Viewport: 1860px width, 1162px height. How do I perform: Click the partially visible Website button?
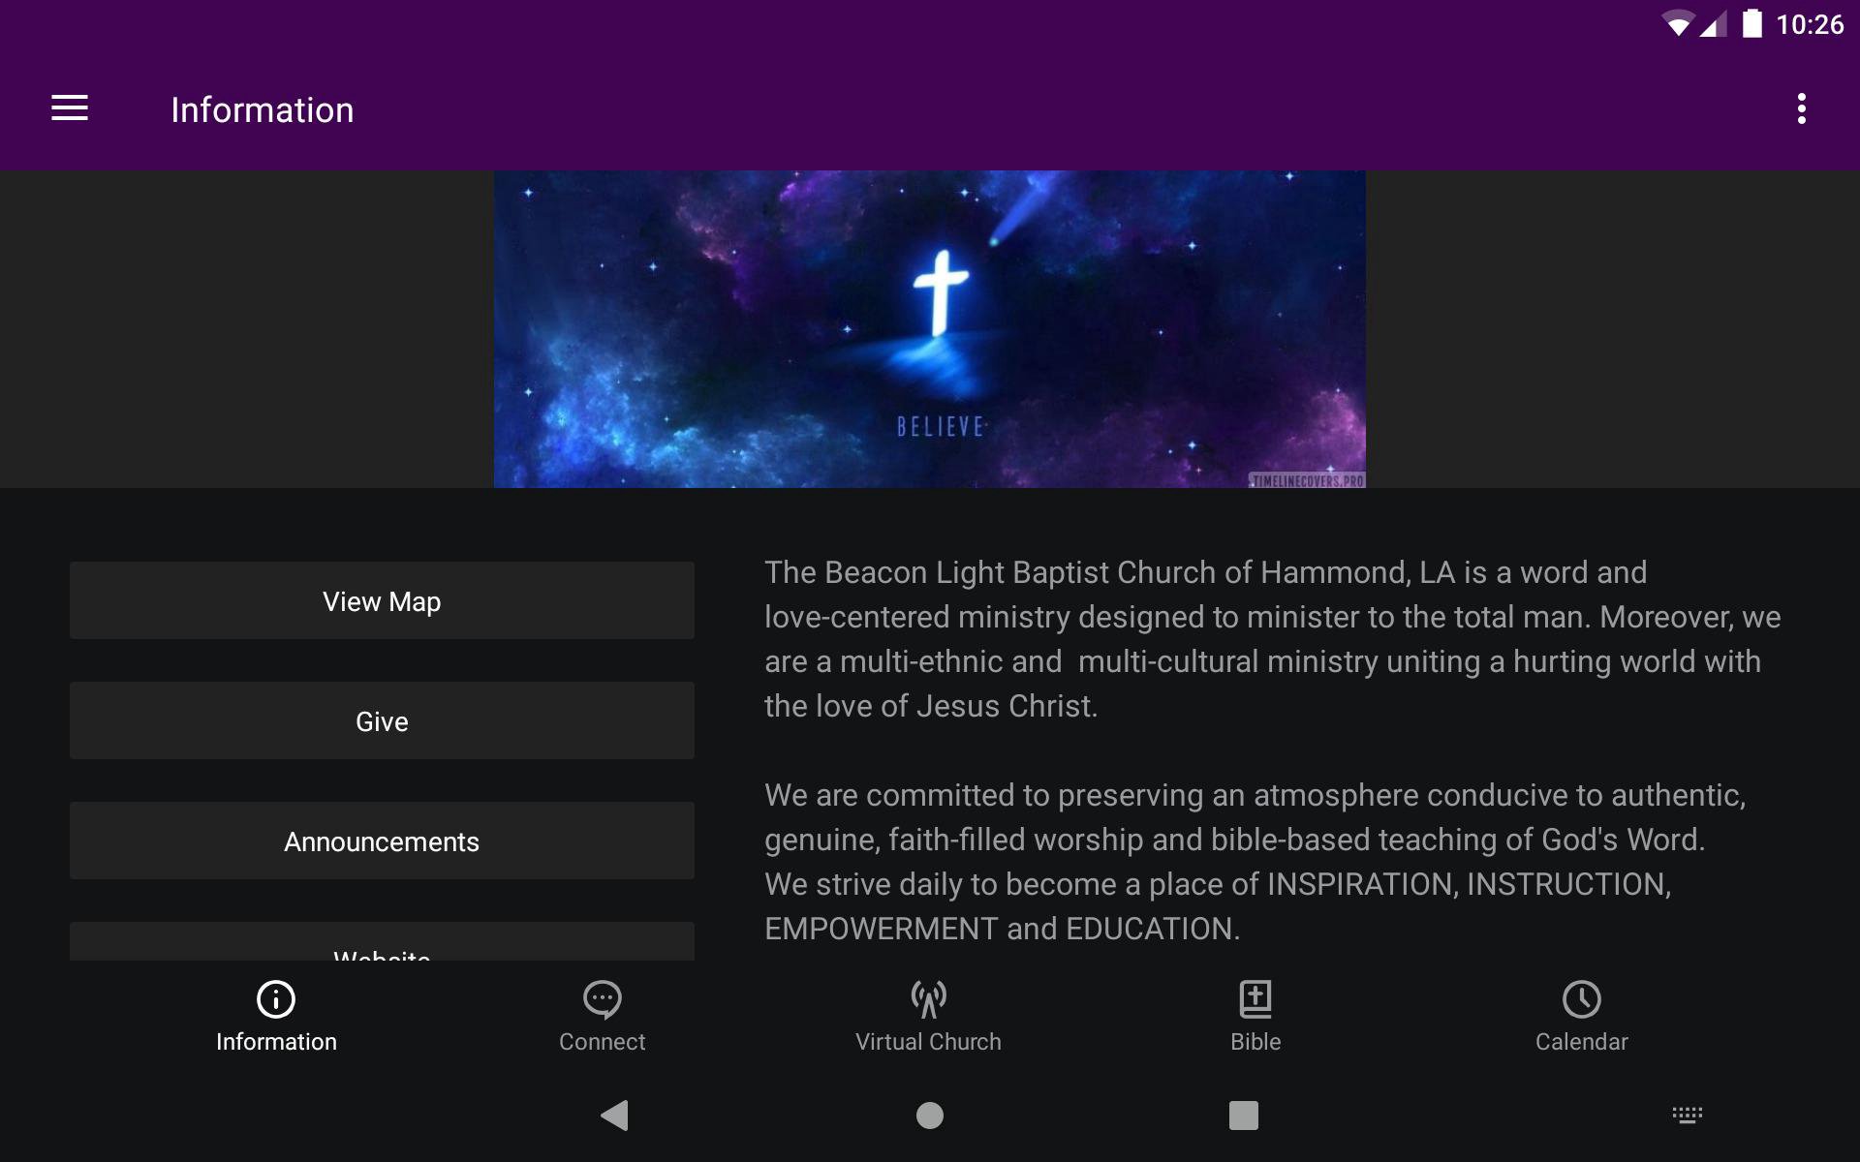[x=382, y=943]
